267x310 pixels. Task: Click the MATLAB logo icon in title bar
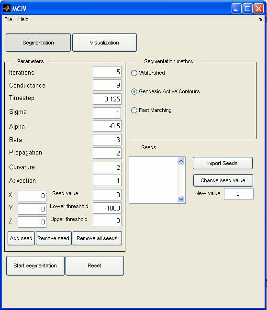(7, 8)
